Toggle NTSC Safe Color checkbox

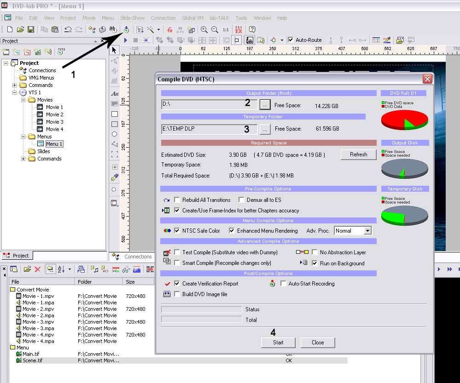point(177,230)
